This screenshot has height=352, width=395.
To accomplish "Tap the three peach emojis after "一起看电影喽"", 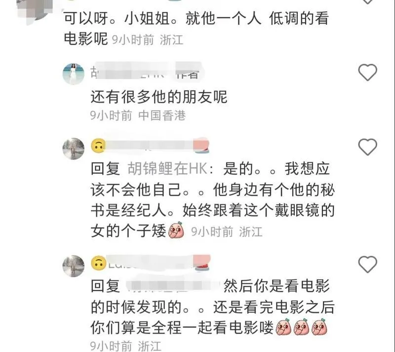I will click(x=302, y=327).
